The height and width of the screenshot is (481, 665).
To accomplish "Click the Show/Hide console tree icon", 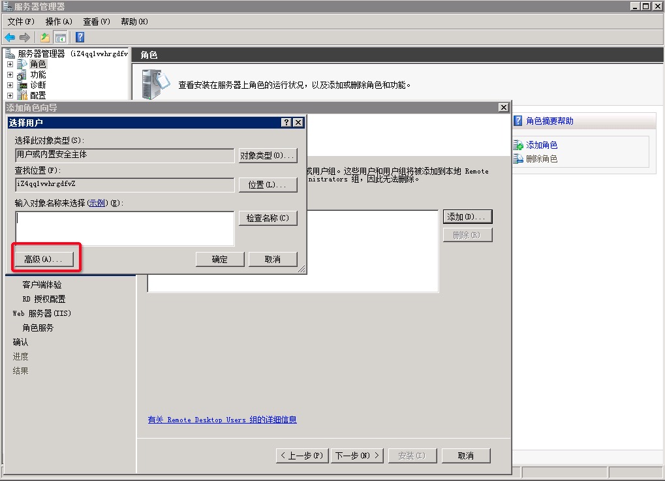I will pyautogui.click(x=61, y=38).
